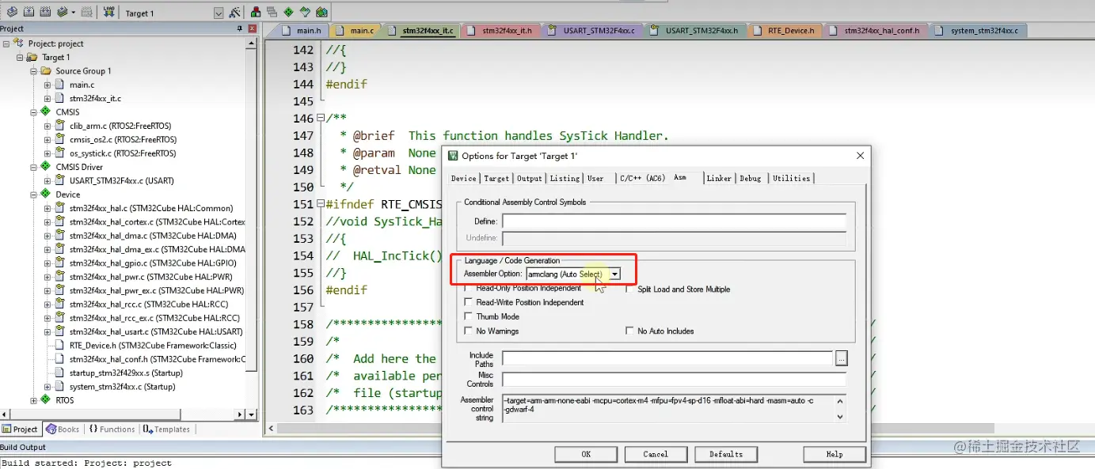The image size is (1095, 469).
Task: Click project tree horizontal scrollbar right arrow
Action: pyautogui.click(x=240, y=414)
